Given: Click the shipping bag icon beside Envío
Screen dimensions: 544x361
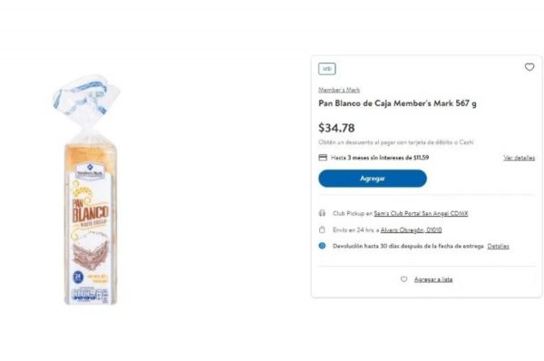Looking at the screenshot, I should [x=322, y=229].
